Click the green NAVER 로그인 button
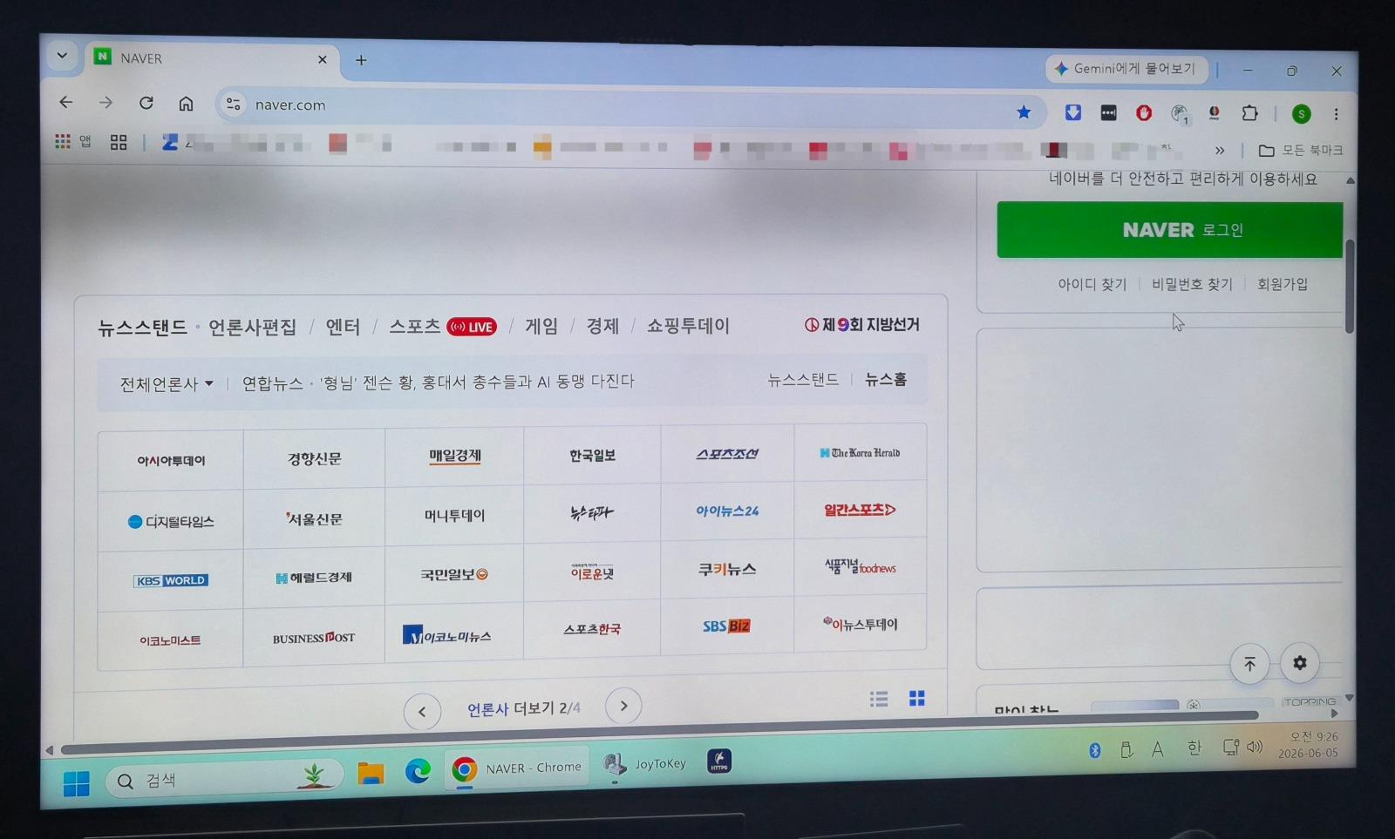 tap(1170, 230)
